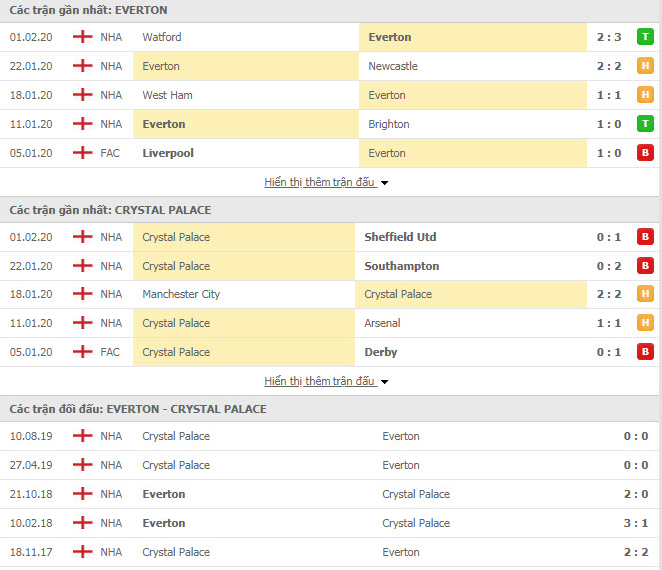Click the orange H badge for Manchester City match
The width and height of the screenshot is (662, 570).
click(x=645, y=294)
